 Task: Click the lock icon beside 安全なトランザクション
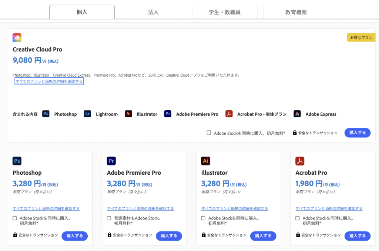pos(294,133)
